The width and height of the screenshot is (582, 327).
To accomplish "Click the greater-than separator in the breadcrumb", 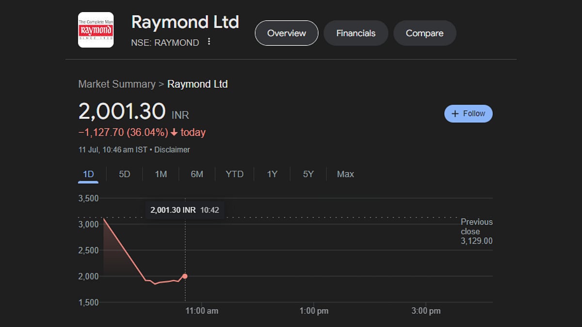I will [161, 84].
